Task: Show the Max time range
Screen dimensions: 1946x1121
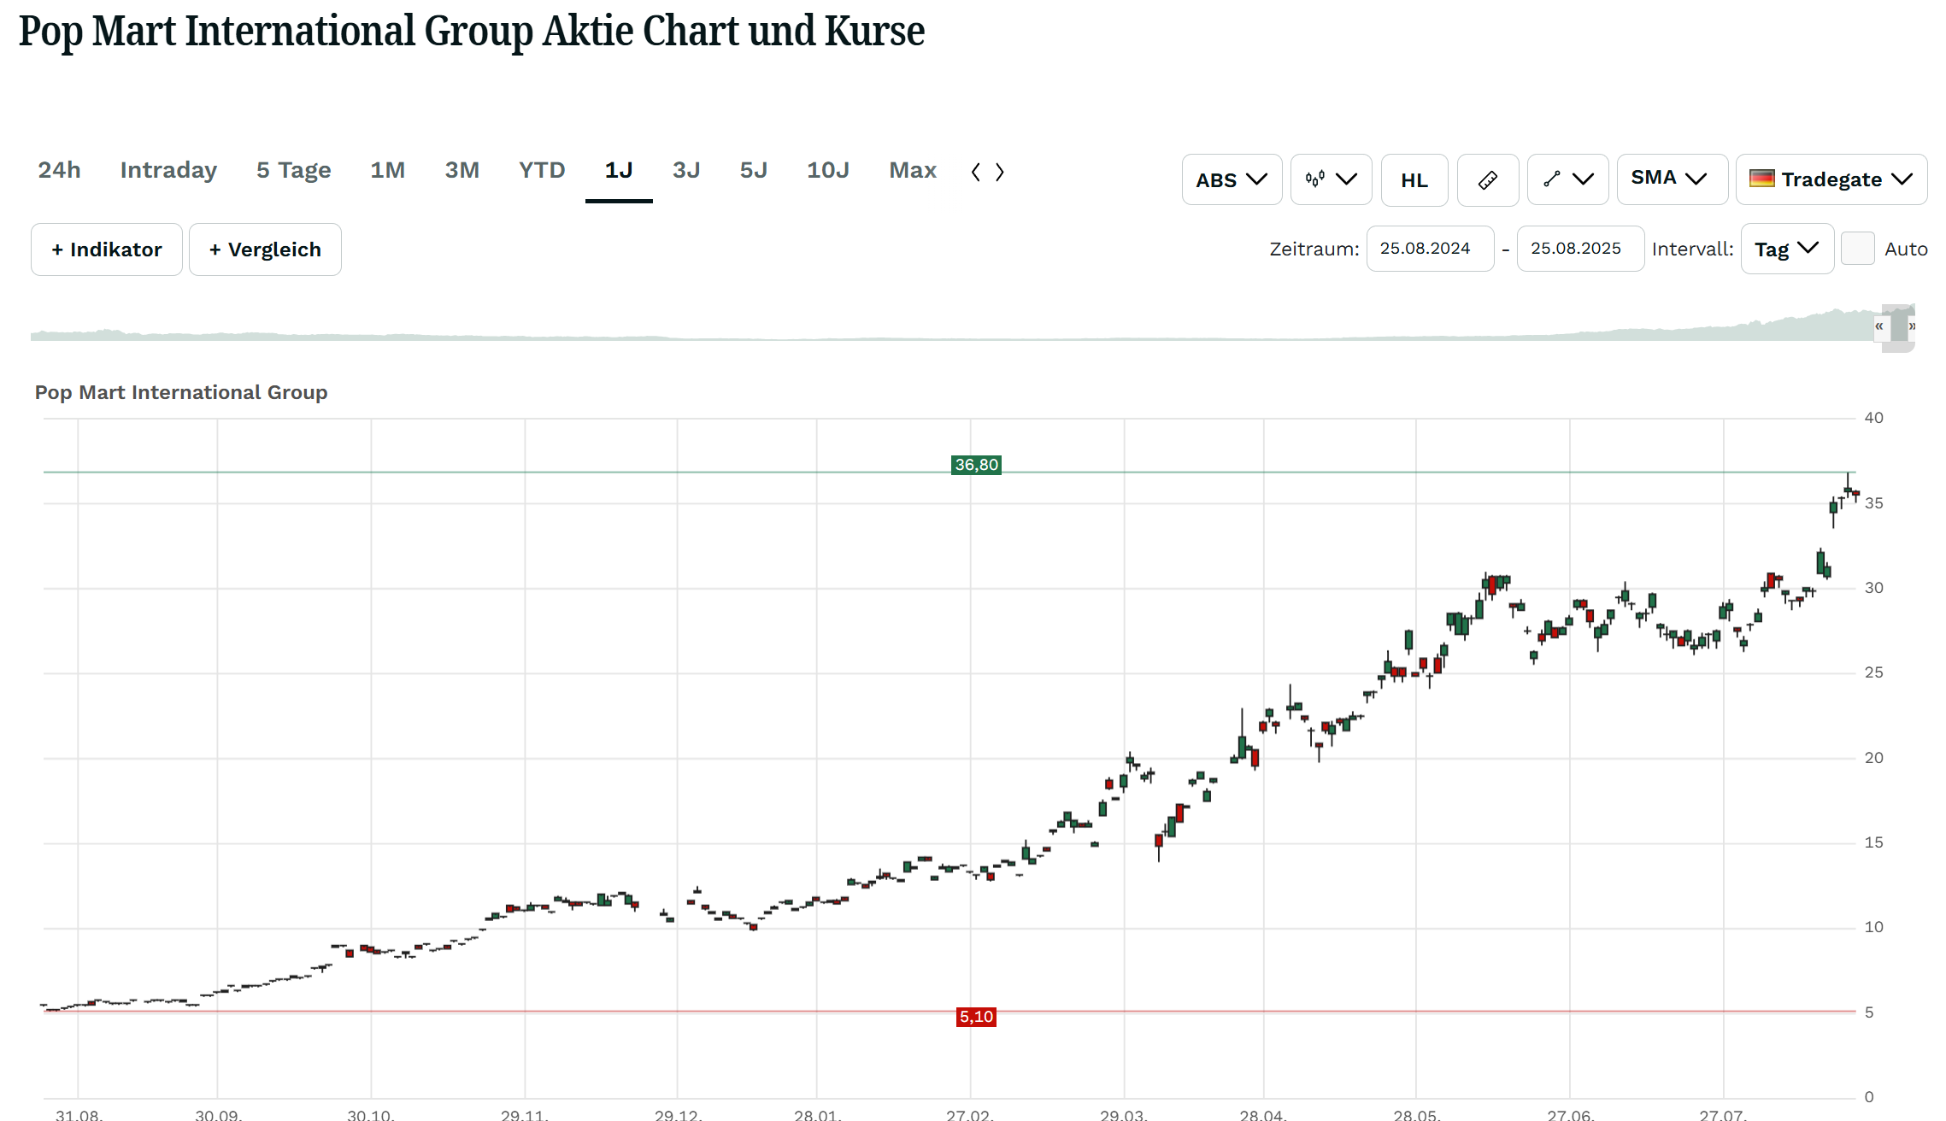Action: (913, 170)
